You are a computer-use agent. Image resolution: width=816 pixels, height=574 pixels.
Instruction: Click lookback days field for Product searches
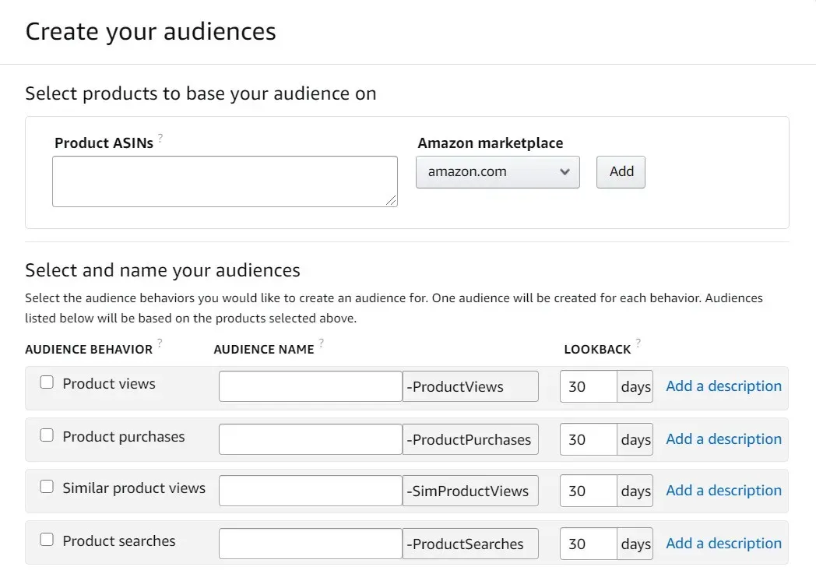pyautogui.click(x=588, y=544)
